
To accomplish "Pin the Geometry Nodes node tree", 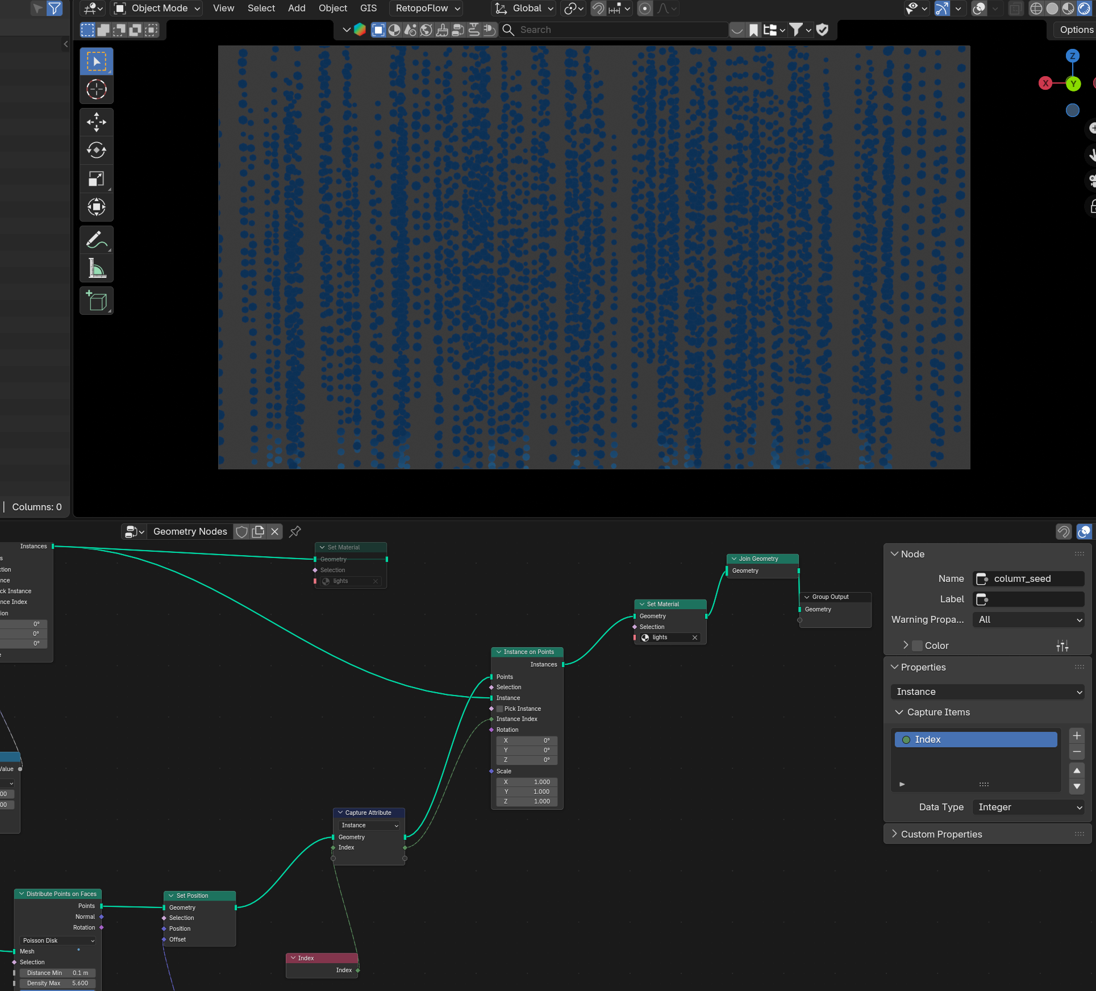I will click(295, 531).
